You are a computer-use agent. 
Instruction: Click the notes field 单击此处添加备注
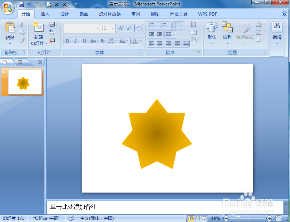165,207
